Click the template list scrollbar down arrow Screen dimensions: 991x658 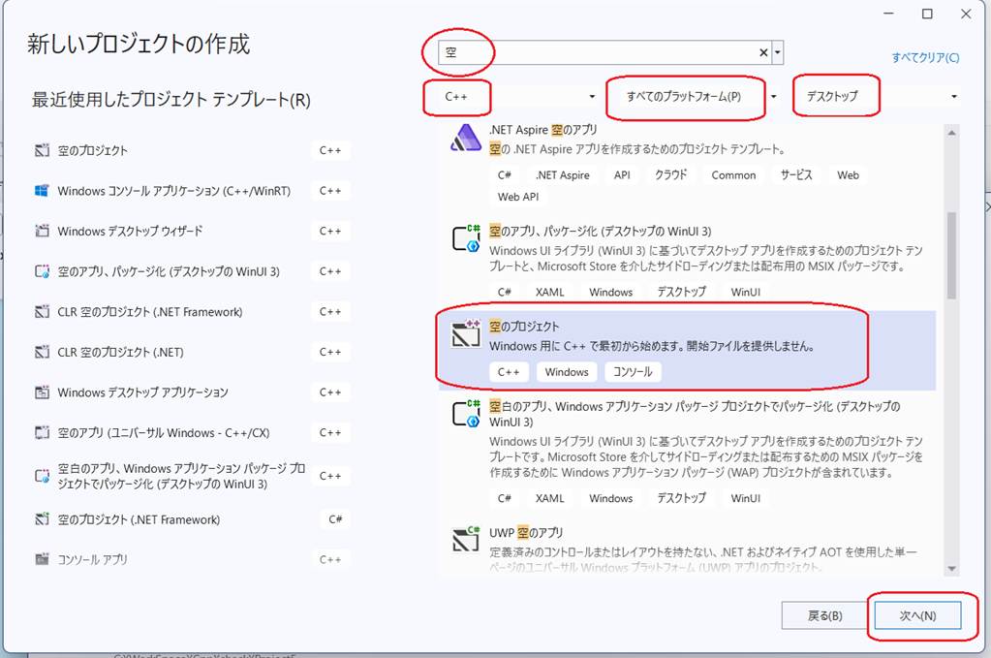[951, 569]
